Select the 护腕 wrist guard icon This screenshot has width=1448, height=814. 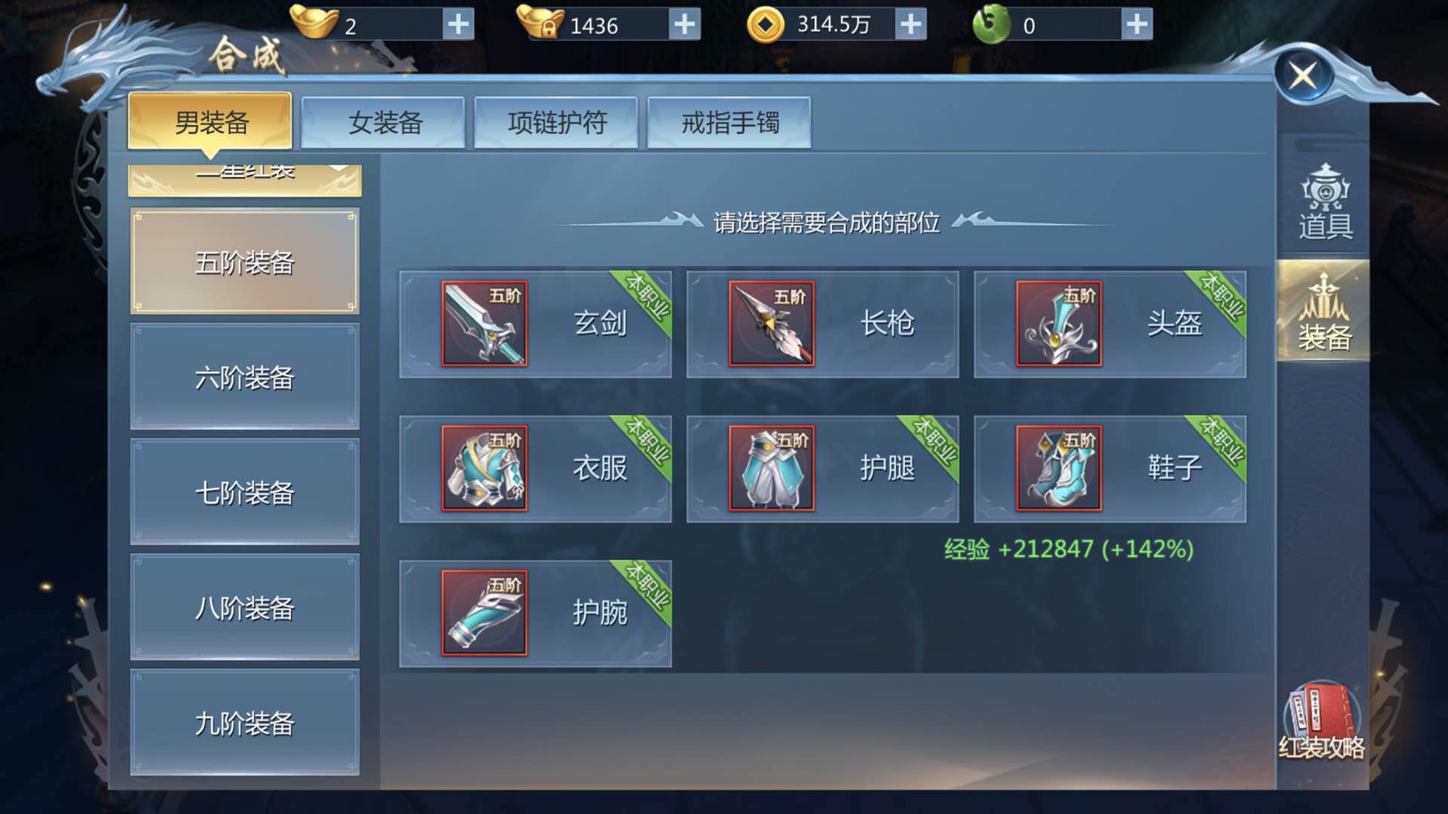[484, 613]
